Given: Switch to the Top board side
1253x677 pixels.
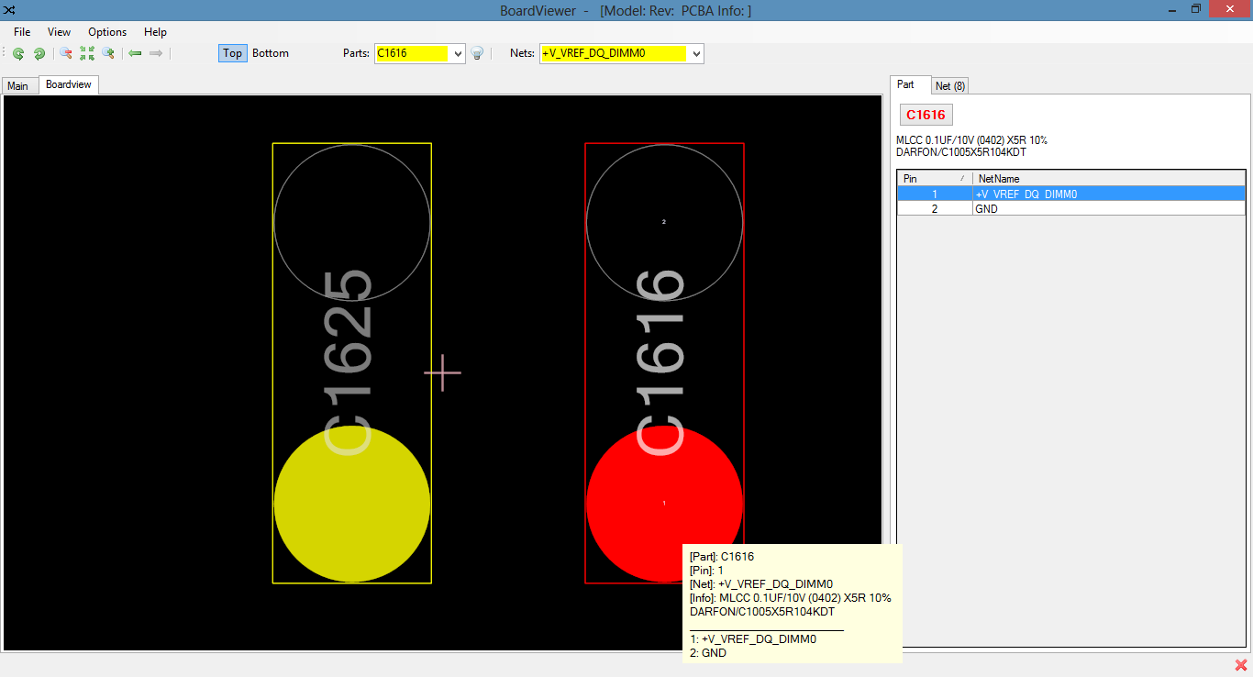Looking at the screenshot, I should pos(233,53).
